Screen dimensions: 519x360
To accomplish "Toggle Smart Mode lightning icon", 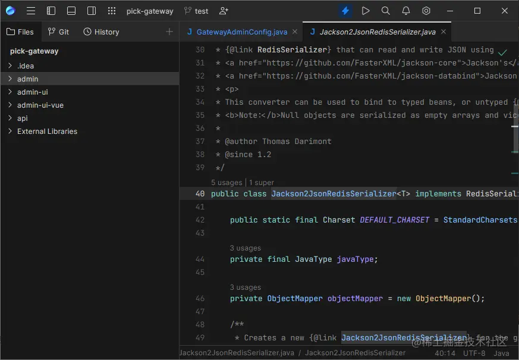I will coord(345,11).
